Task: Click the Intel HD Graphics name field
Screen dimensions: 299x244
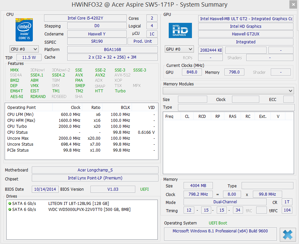Action: (x=246, y=26)
